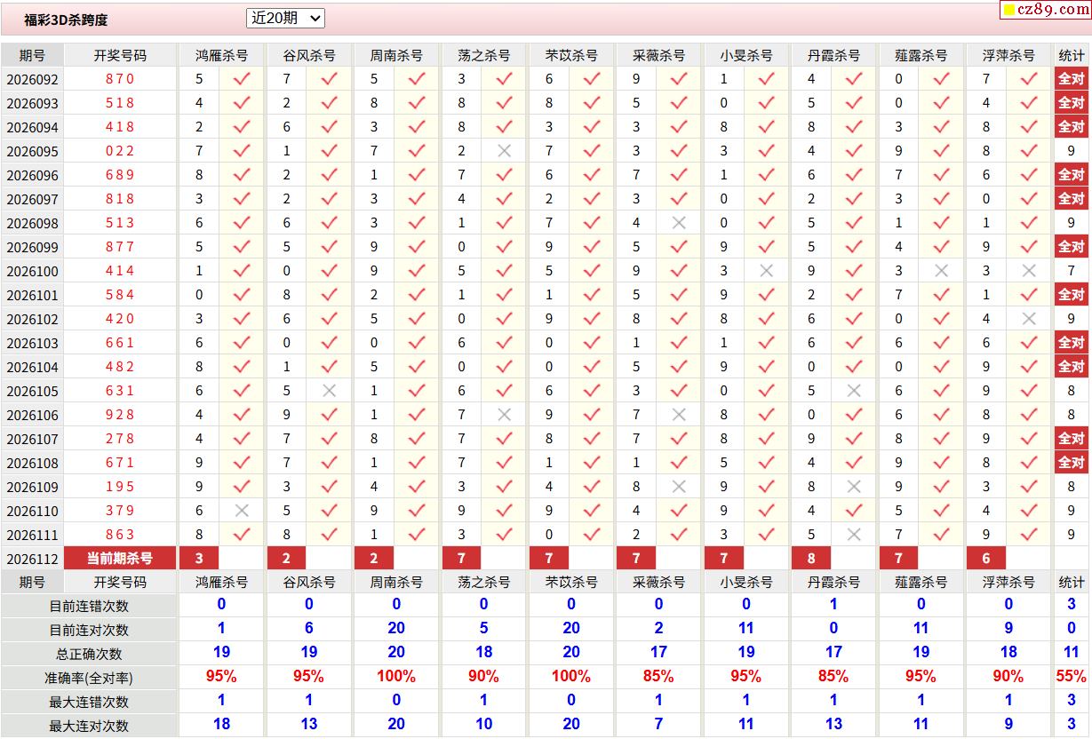Click gray X for 鸿雁杀号 in row 2026110
This screenshot has width=1092, height=739.
tap(242, 511)
